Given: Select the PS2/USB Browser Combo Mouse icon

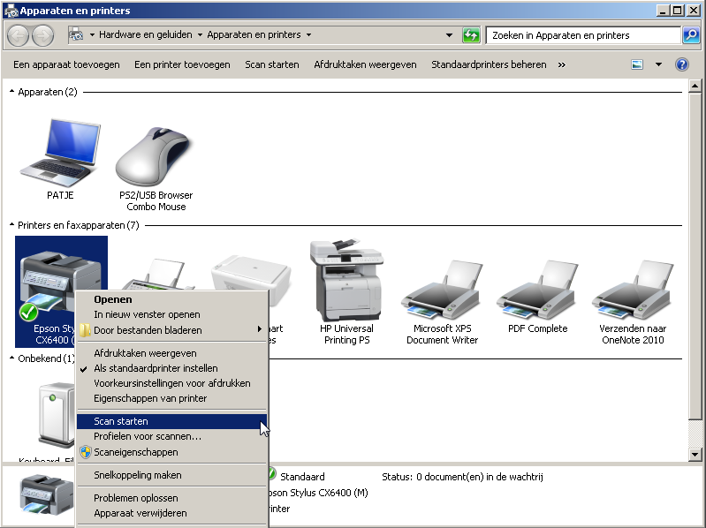Looking at the screenshot, I should (x=156, y=155).
